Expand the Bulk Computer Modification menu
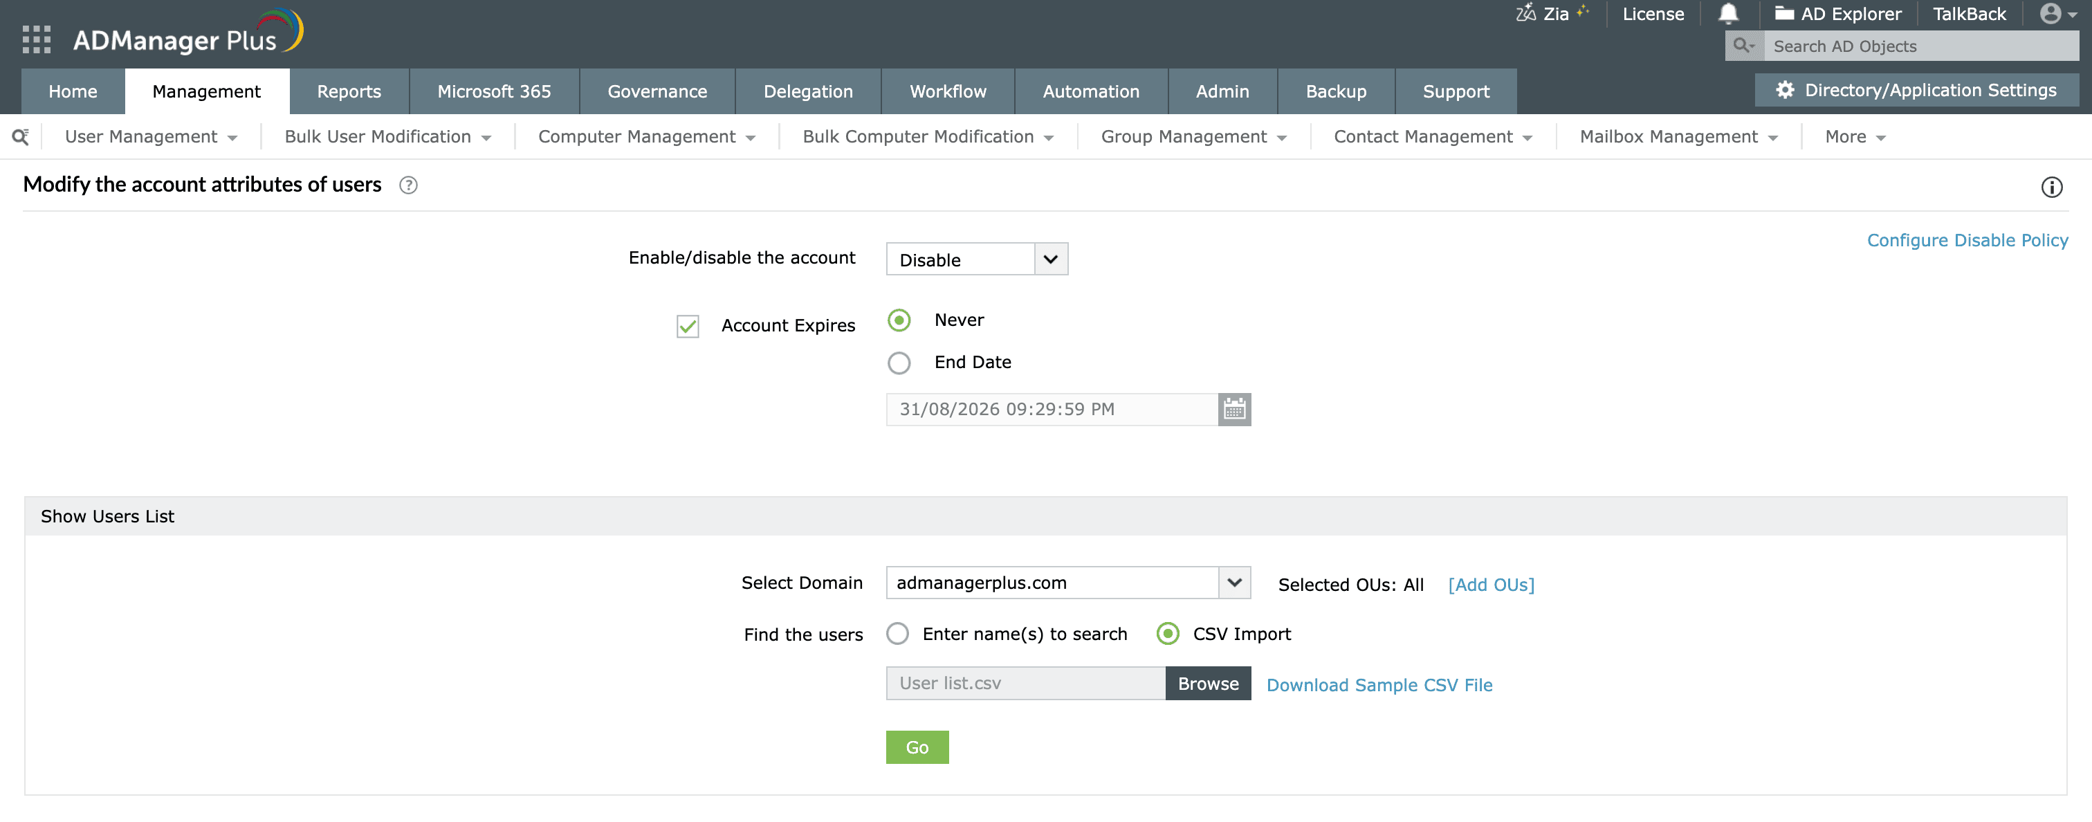Image resolution: width=2092 pixels, height=822 pixels. point(928,136)
